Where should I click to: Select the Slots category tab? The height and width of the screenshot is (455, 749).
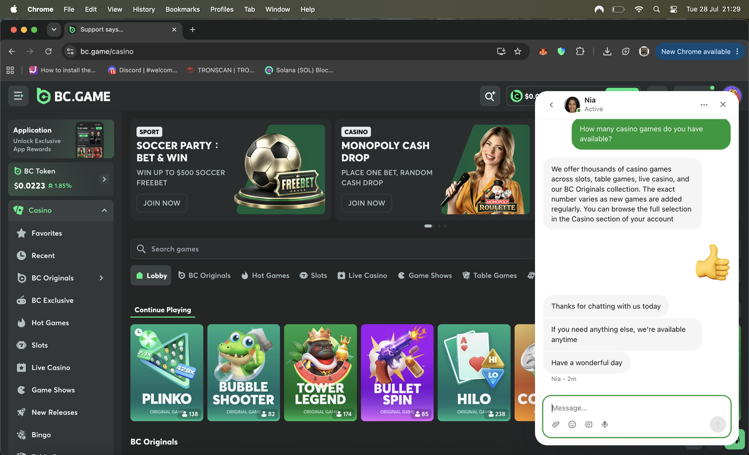(313, 275)
